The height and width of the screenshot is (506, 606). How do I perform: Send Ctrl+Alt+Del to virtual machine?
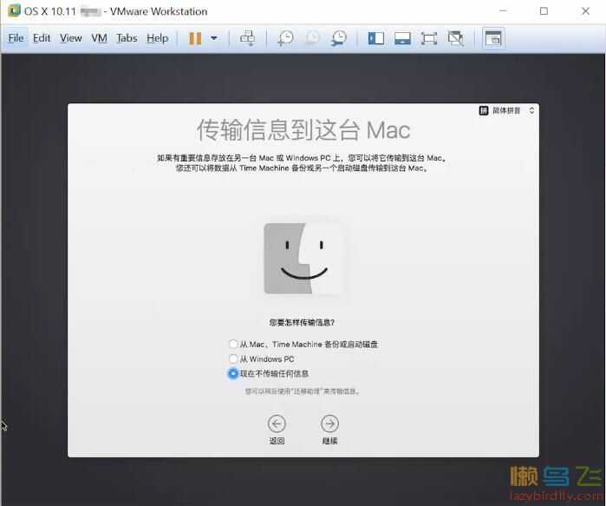point(247,38)
